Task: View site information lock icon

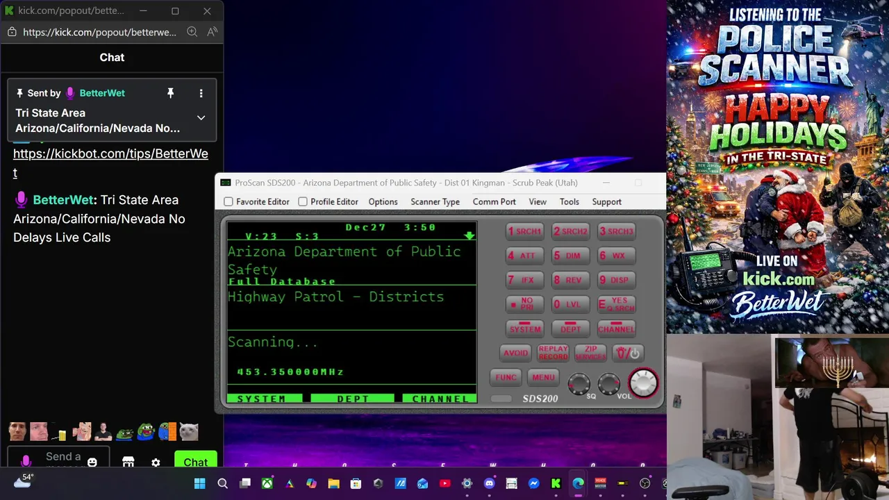Action: (x=12, y=32)
